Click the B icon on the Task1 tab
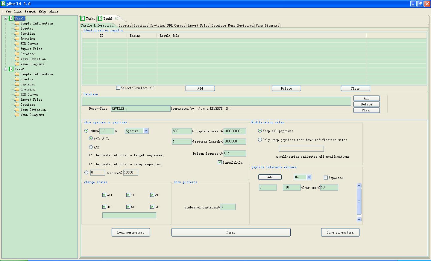Screen dimensions: 431x261 tap(83, 19)
